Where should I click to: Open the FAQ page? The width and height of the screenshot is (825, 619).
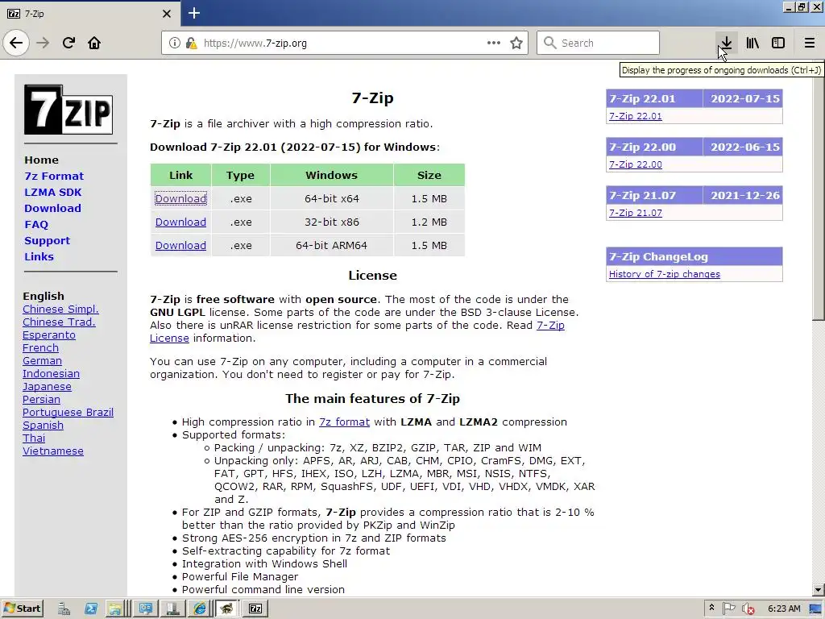click(x=35, y=225)
